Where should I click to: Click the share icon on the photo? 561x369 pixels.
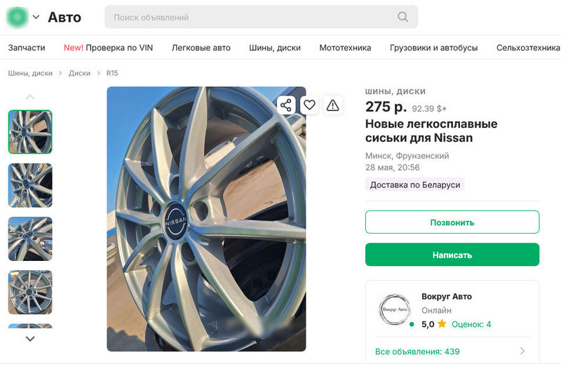pyautogui.click(x=285, y=105)
